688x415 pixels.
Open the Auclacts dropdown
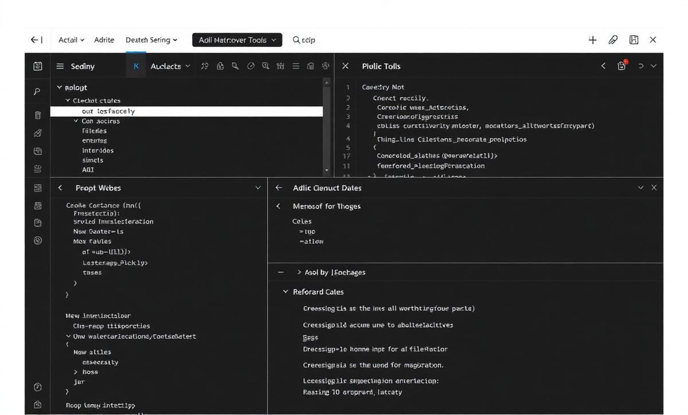click(170, 66)
